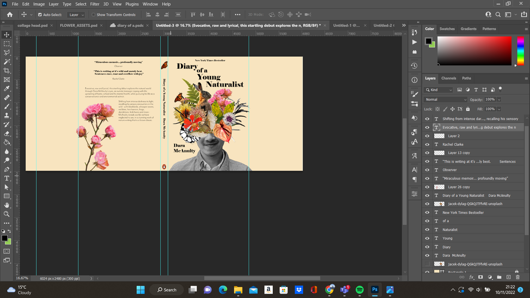The height and width of the screenshot is (298, 530).
Task: Open the layer filter Kind dropdown
Action: (438, 90)
